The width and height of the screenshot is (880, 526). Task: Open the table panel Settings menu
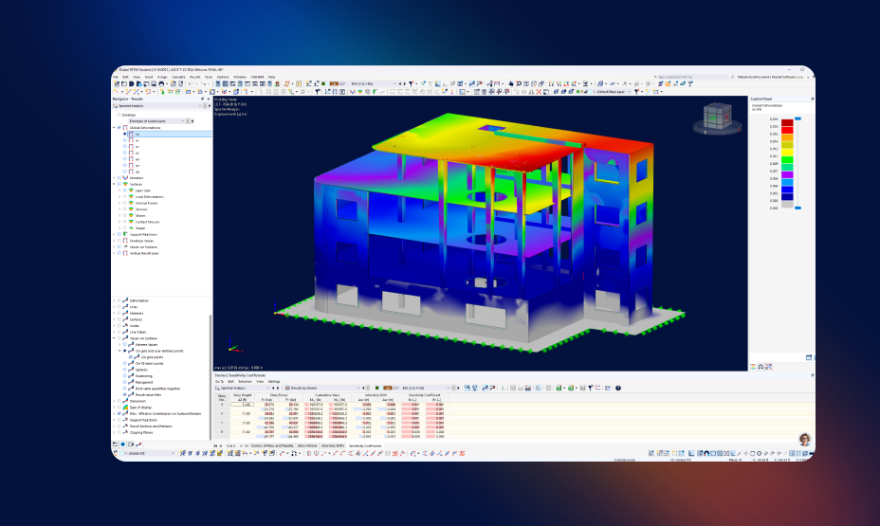pyautogui.click(x=274, y=381)
